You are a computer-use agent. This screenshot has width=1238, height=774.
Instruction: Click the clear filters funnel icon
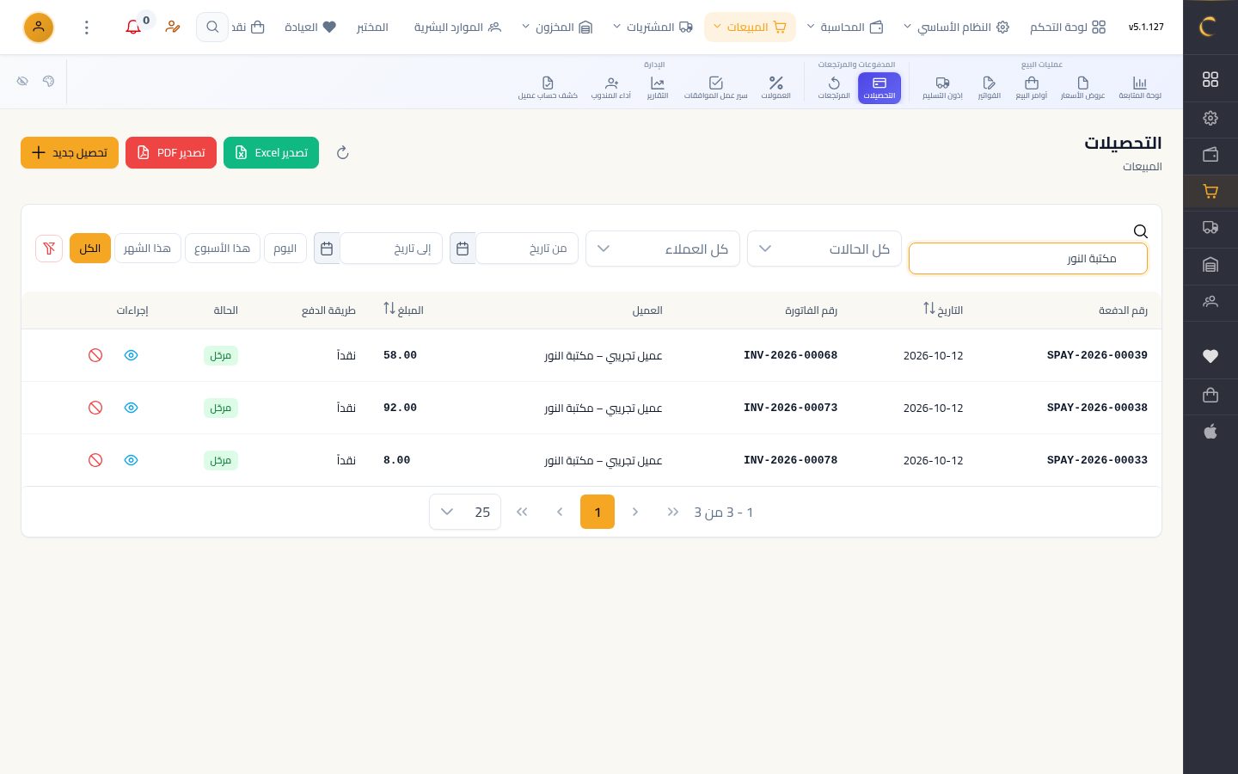(49, 249)
